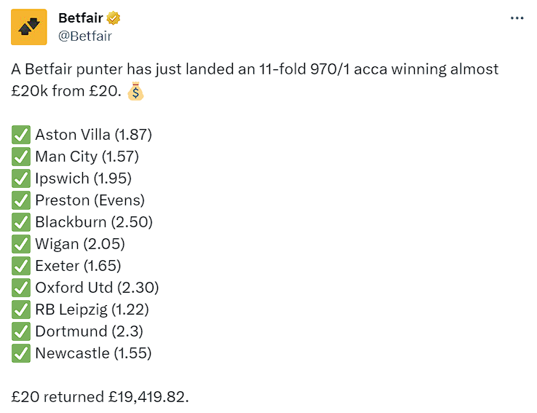
Task: Click the green check beside Man City
Action: click(x=21, y=157)
